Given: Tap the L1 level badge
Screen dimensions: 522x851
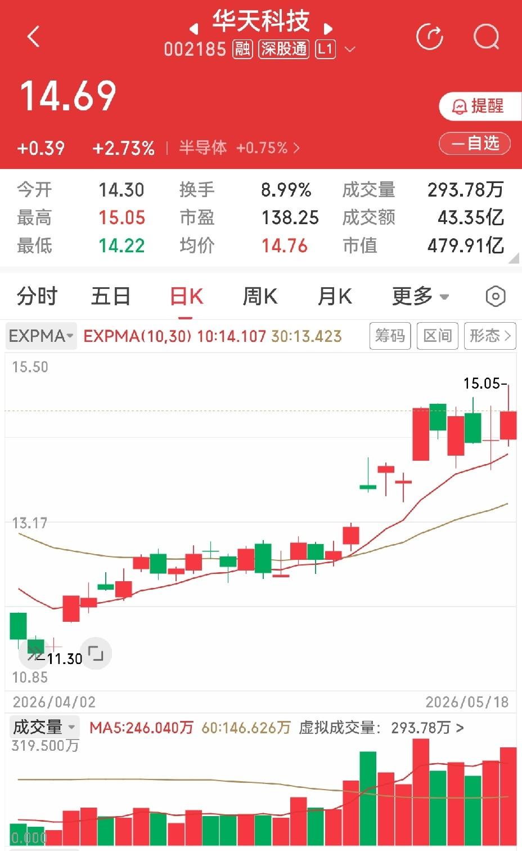Looking at the screenshot, I should [325, 49].
